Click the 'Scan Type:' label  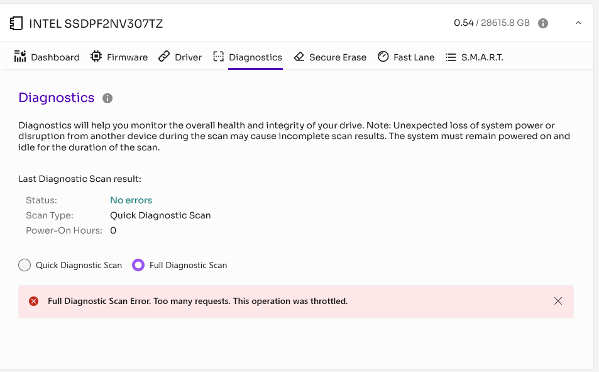[x=50, y=215]
